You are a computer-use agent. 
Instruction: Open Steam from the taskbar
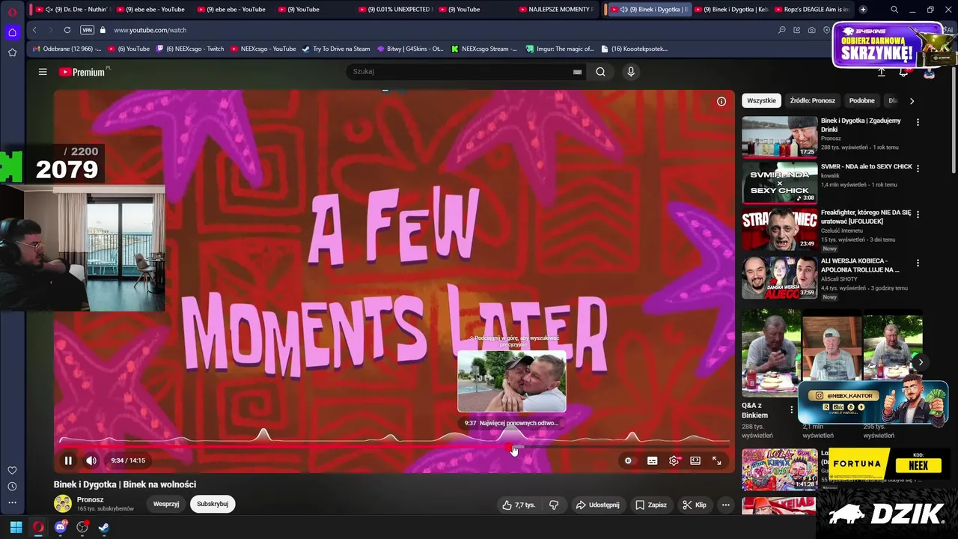104,527
